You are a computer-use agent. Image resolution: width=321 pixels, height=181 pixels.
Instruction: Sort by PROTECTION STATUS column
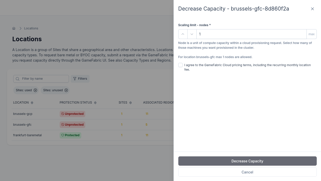click(78, 103)
